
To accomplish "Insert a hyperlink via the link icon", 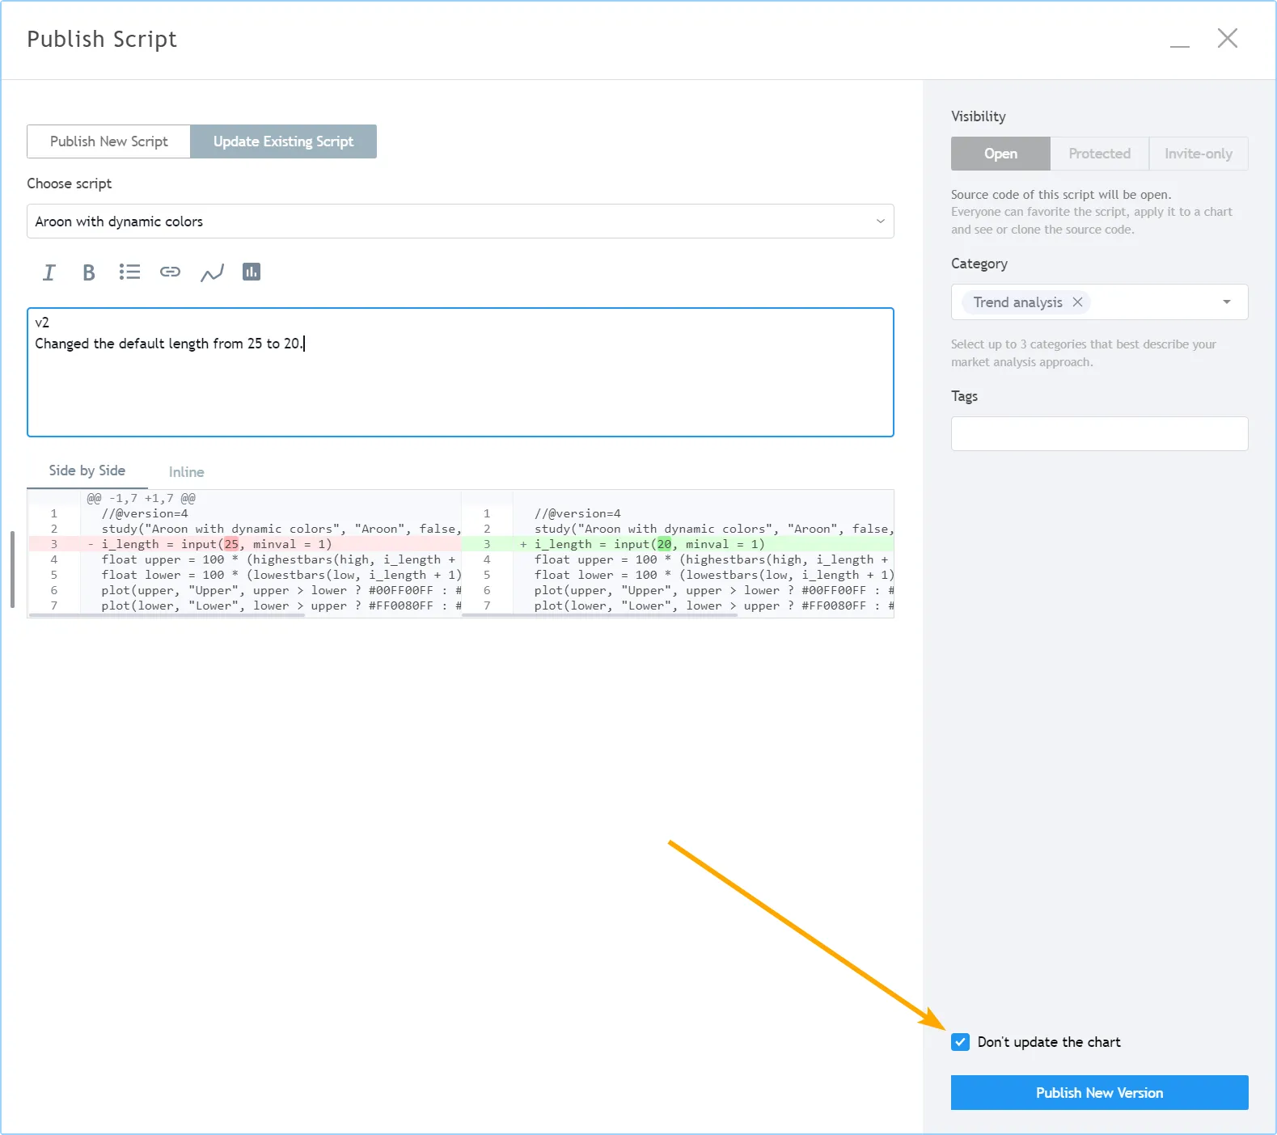I will [x=170, y=272].
